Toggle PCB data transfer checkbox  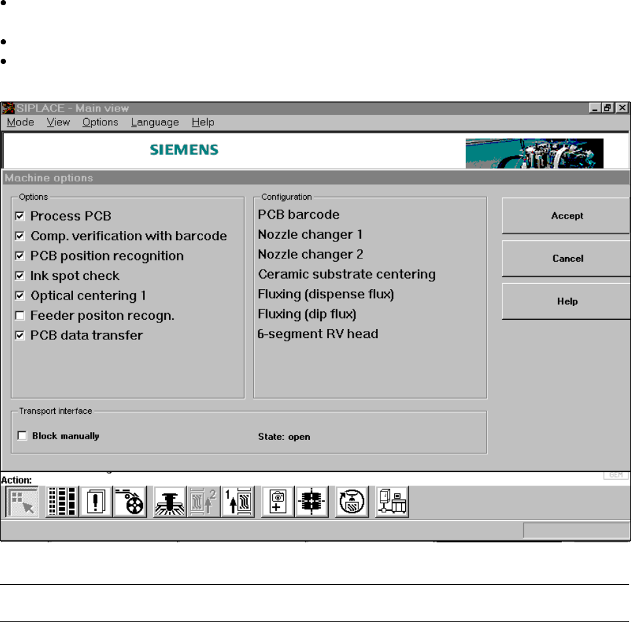[20, 335]
